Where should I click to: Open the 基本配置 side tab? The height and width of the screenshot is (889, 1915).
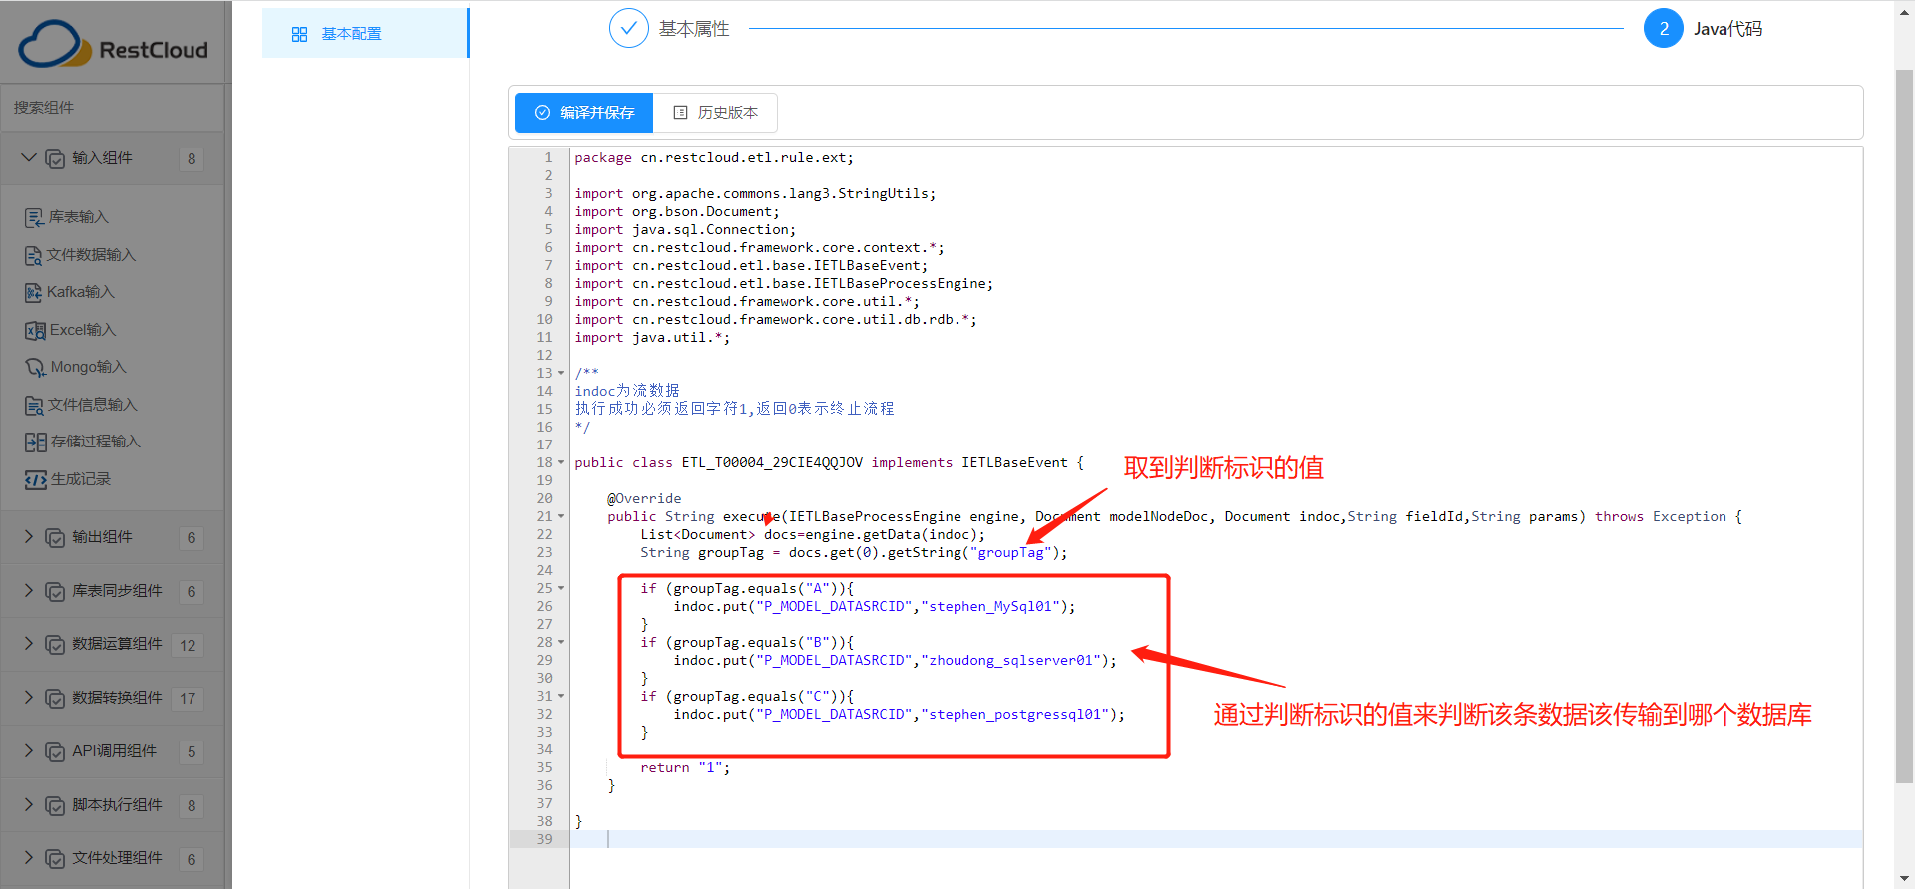click(365, 33)
